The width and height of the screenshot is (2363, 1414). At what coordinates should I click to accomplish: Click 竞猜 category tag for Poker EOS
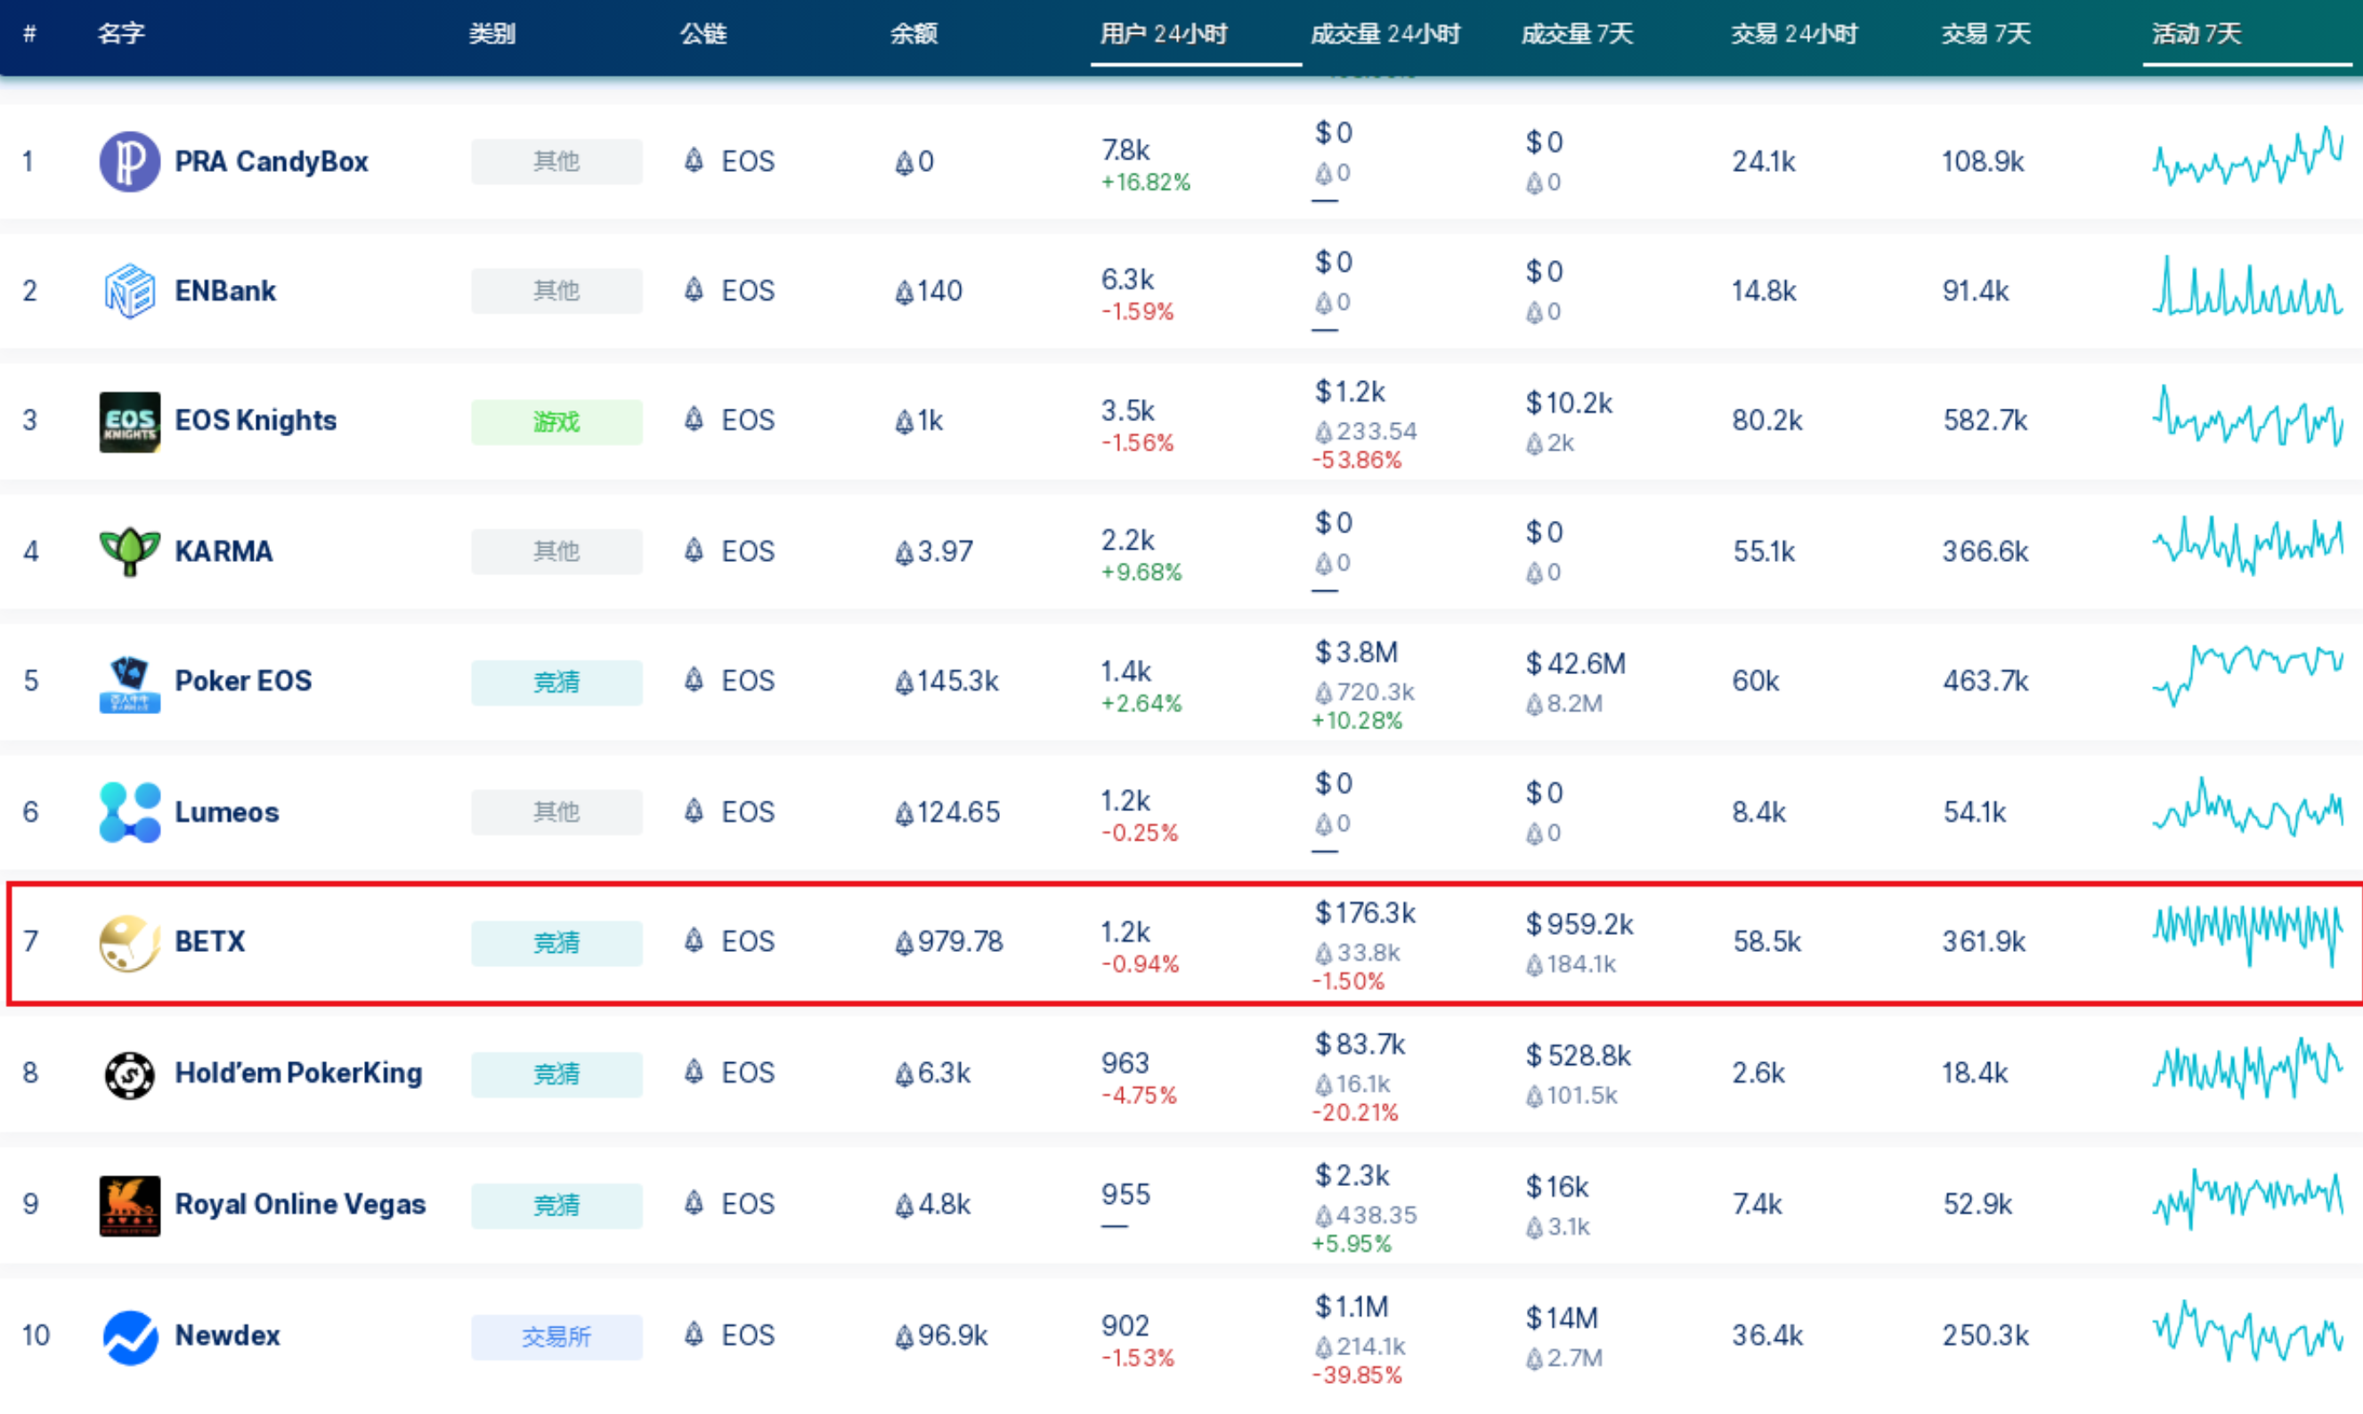556,682
